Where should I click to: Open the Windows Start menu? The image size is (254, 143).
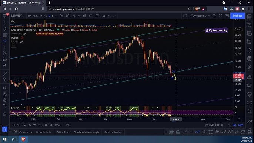5,139
